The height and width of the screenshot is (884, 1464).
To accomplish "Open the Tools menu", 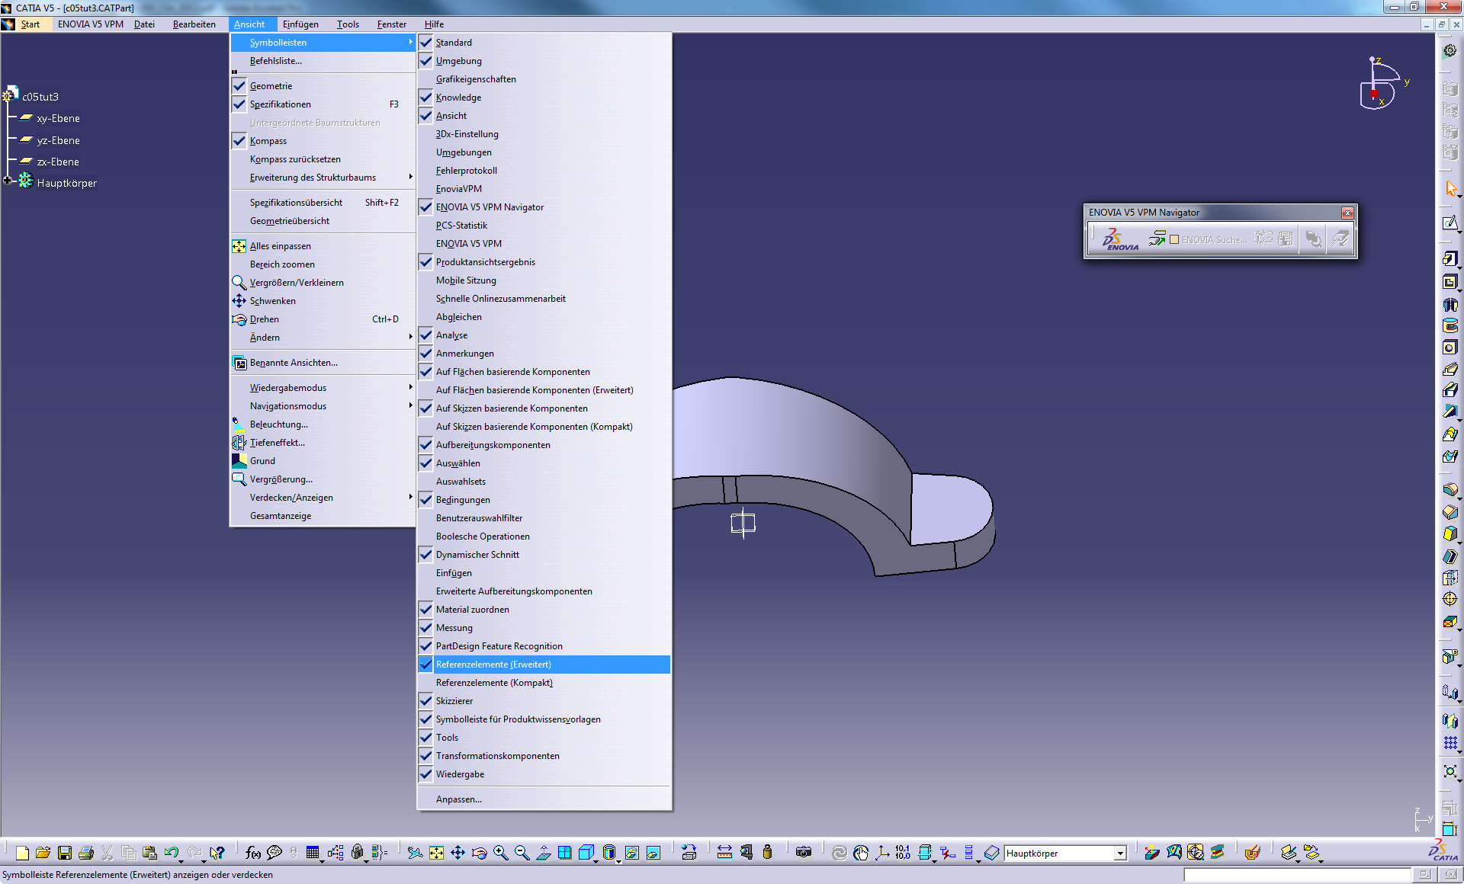I will (348, 24).
